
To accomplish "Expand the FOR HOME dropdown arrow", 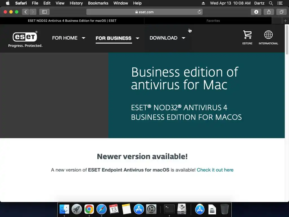I will pyautogui.click(x=84, y=38).
